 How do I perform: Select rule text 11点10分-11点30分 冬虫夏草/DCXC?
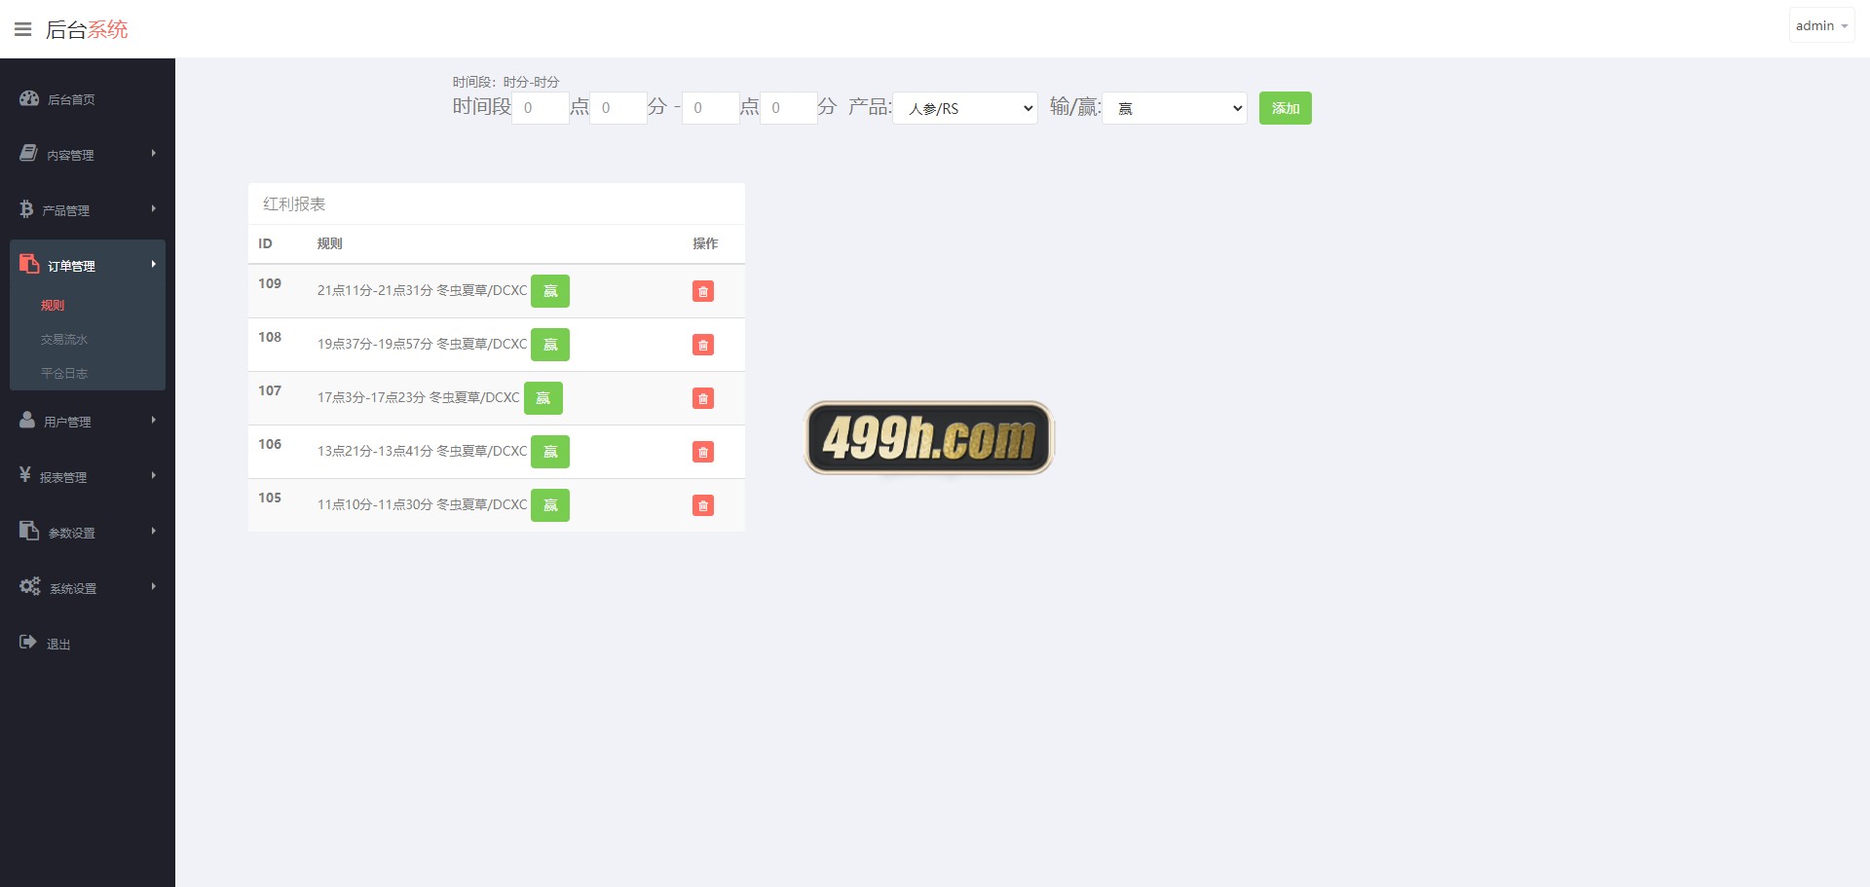click(422, 504)
